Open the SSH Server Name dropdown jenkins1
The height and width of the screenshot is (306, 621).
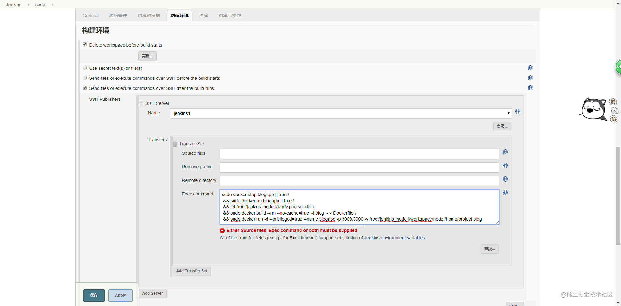pos(341,113)
